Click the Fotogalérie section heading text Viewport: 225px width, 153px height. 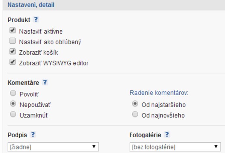tap(145, 135)
